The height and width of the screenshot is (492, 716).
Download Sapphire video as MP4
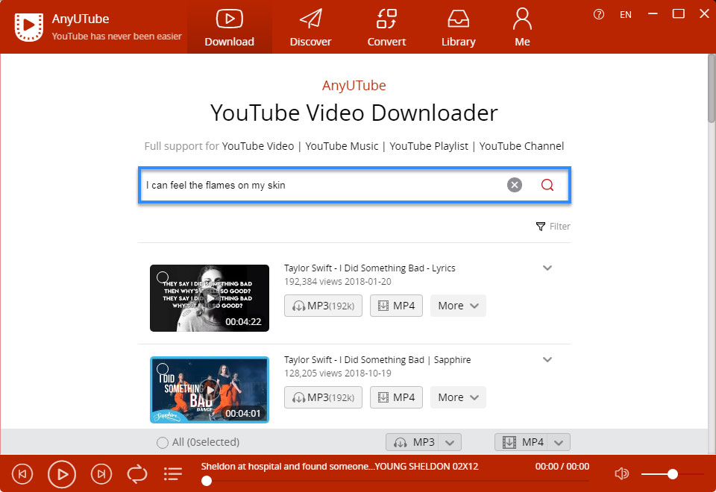396,397
